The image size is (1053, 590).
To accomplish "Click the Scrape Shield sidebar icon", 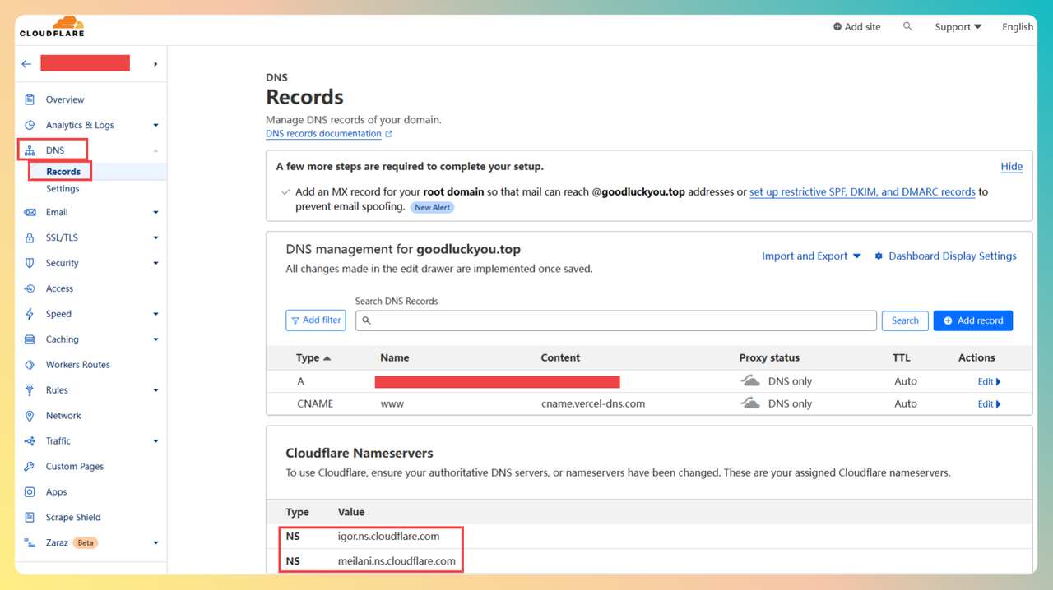I will (30, 518).
